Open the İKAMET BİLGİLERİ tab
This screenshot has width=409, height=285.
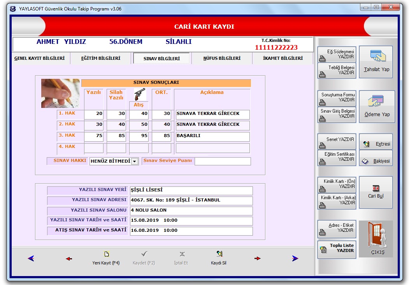[x=283, y=58]
